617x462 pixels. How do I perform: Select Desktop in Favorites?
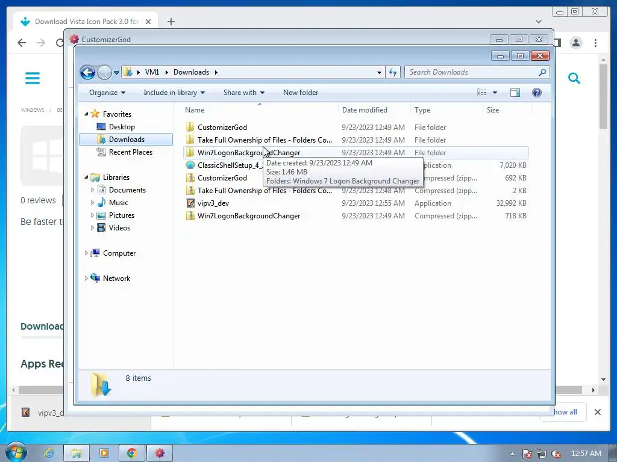[x=122, y=127]
